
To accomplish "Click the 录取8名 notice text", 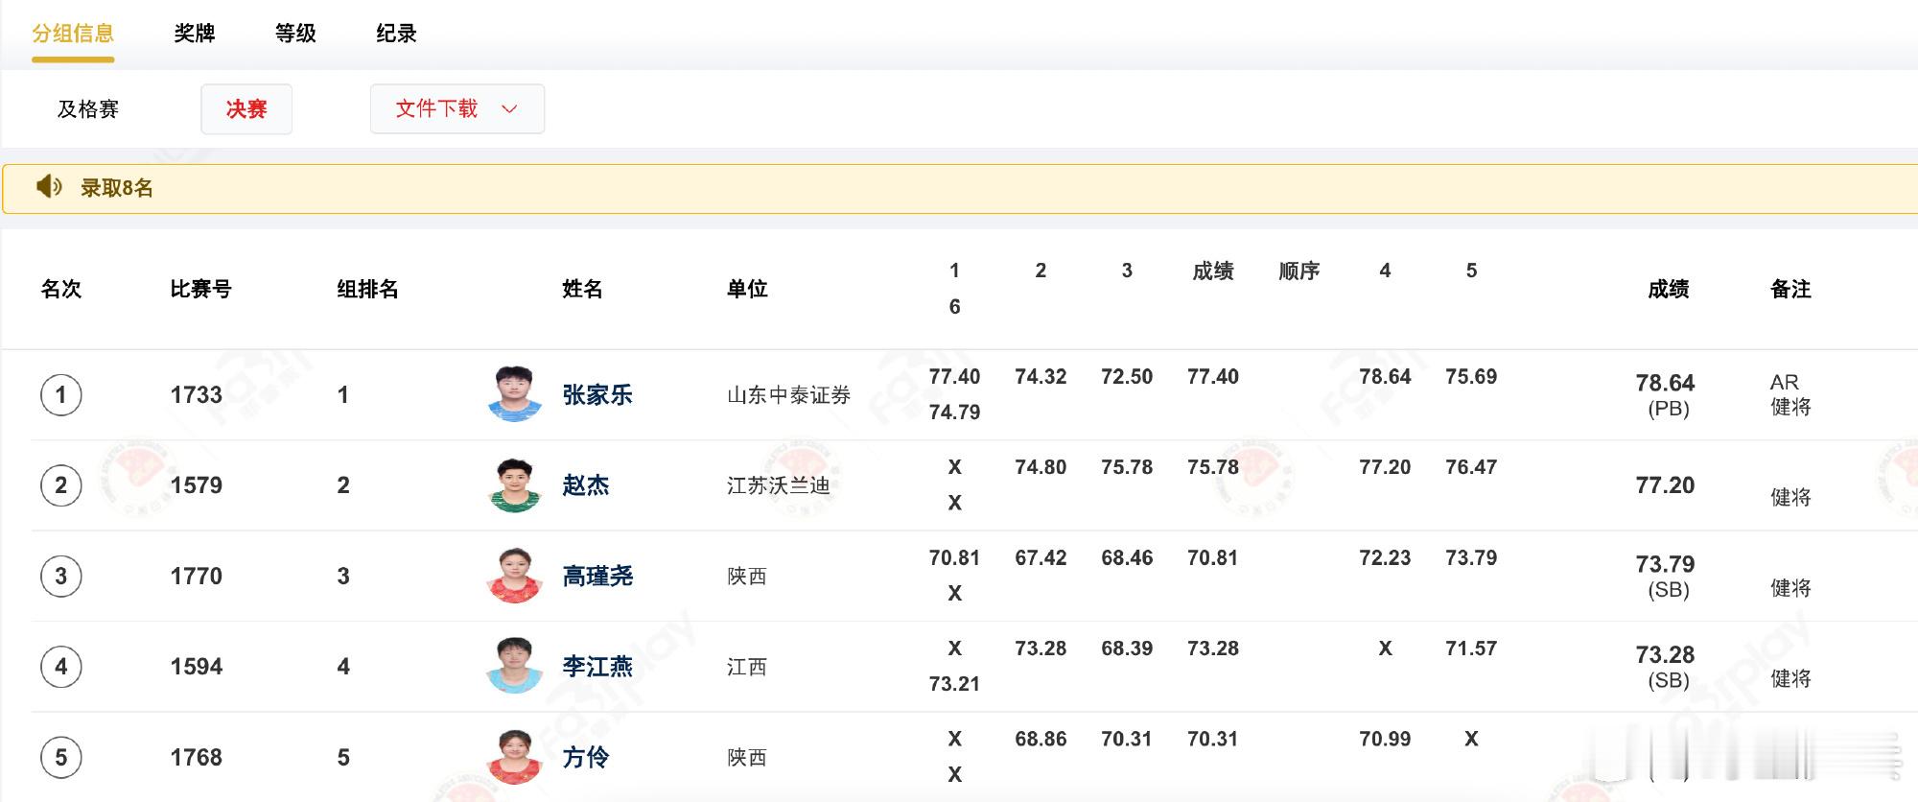I will pos(117,188).
